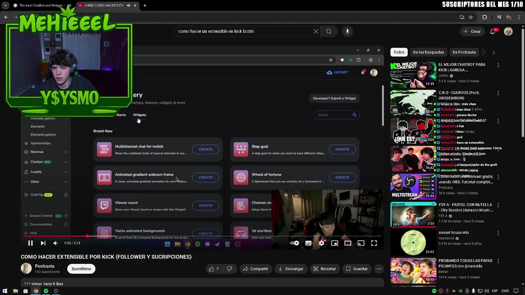Open the C.R.O - CUERVOS video title
Viewport: 525px width, 295px height.
point(459,95)
